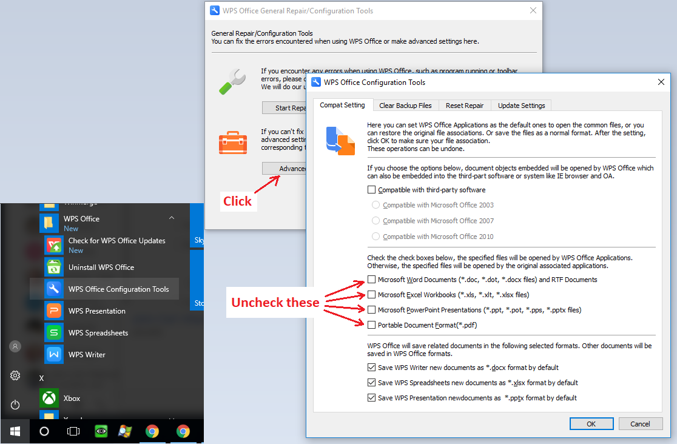
Task: Click Start Repair in General Repair window
Action: coord(284,108)
